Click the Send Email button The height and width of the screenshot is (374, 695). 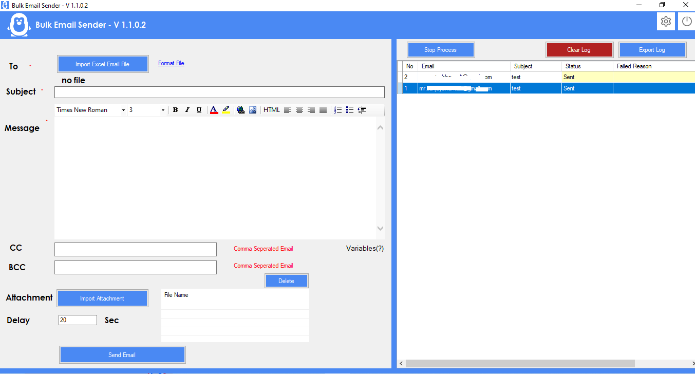(x=122, y=354)
